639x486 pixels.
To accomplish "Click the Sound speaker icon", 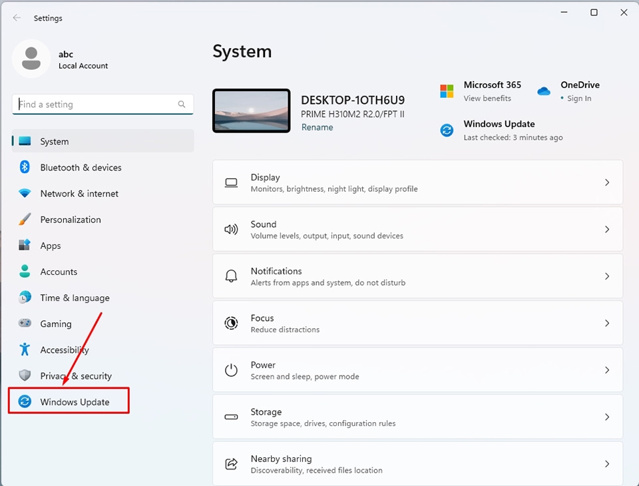I will tap(231, 229).
